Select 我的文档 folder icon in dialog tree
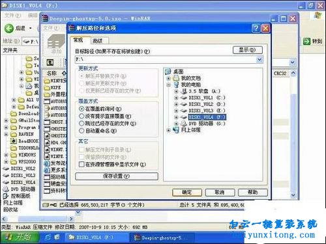The image size is (326, 244). 175,78
